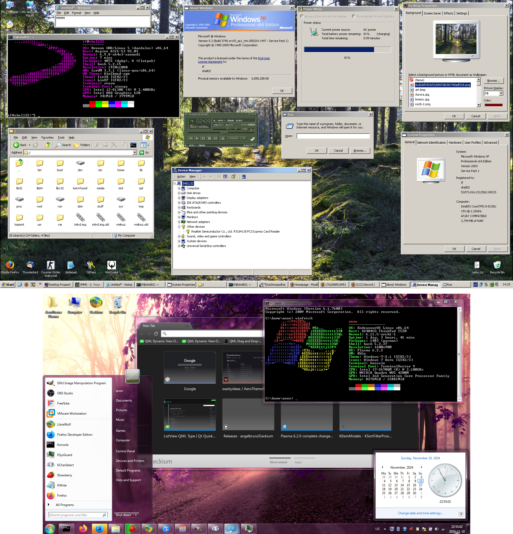Open the QtPass desktop shortcut
Viewport: 513px width, 534px height.
click(91, 266)
